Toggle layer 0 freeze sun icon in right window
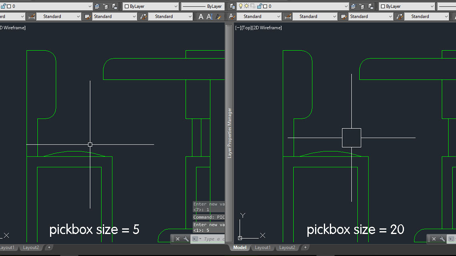Image resolution: width=456 pixels, height=256 pixels. tap(246, 6)
